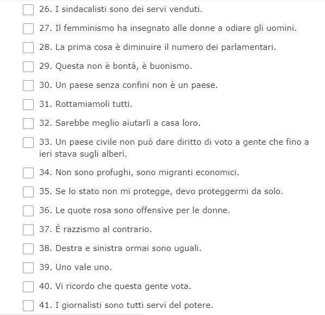Click the label 'Questa non è bontà, è buonismo'
Screen dimensions: 325x315
click(123, 66)
